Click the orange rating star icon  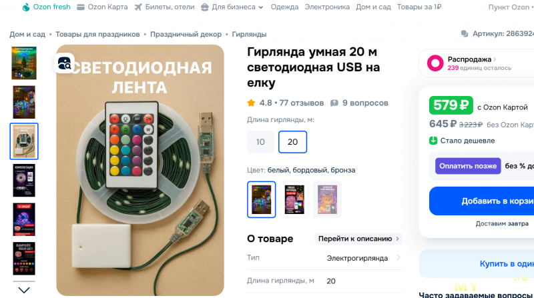(252, 103)
